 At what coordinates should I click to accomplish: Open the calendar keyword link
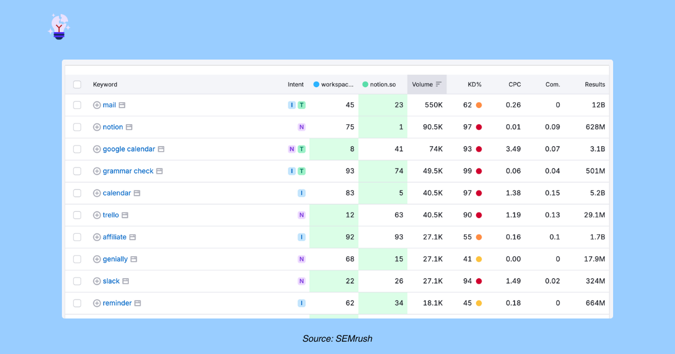pos(117,193)
